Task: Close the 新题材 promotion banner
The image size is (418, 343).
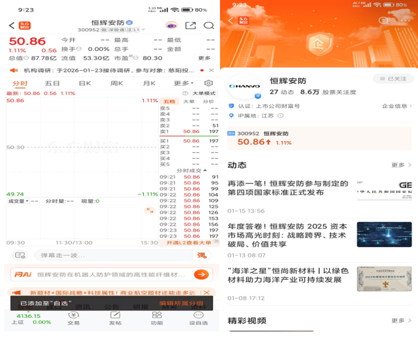Action: coord(207,293)
